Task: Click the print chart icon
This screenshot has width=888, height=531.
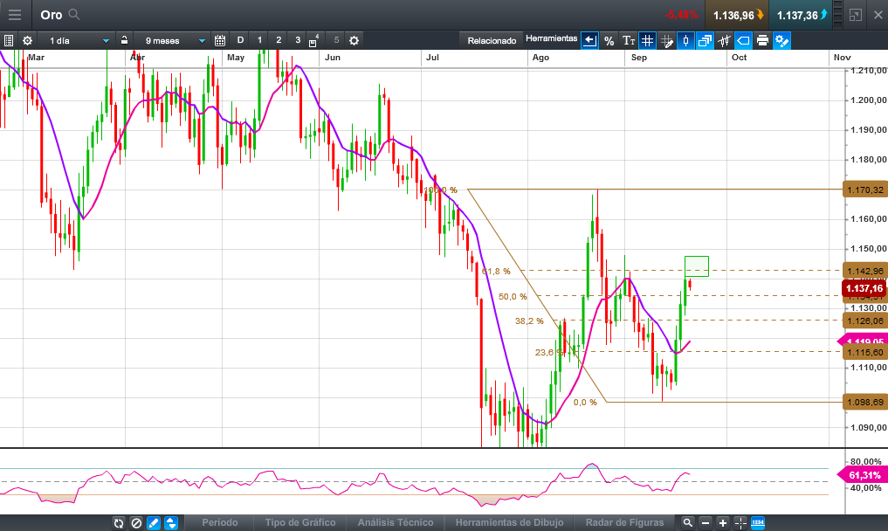Action: [762, 40]
